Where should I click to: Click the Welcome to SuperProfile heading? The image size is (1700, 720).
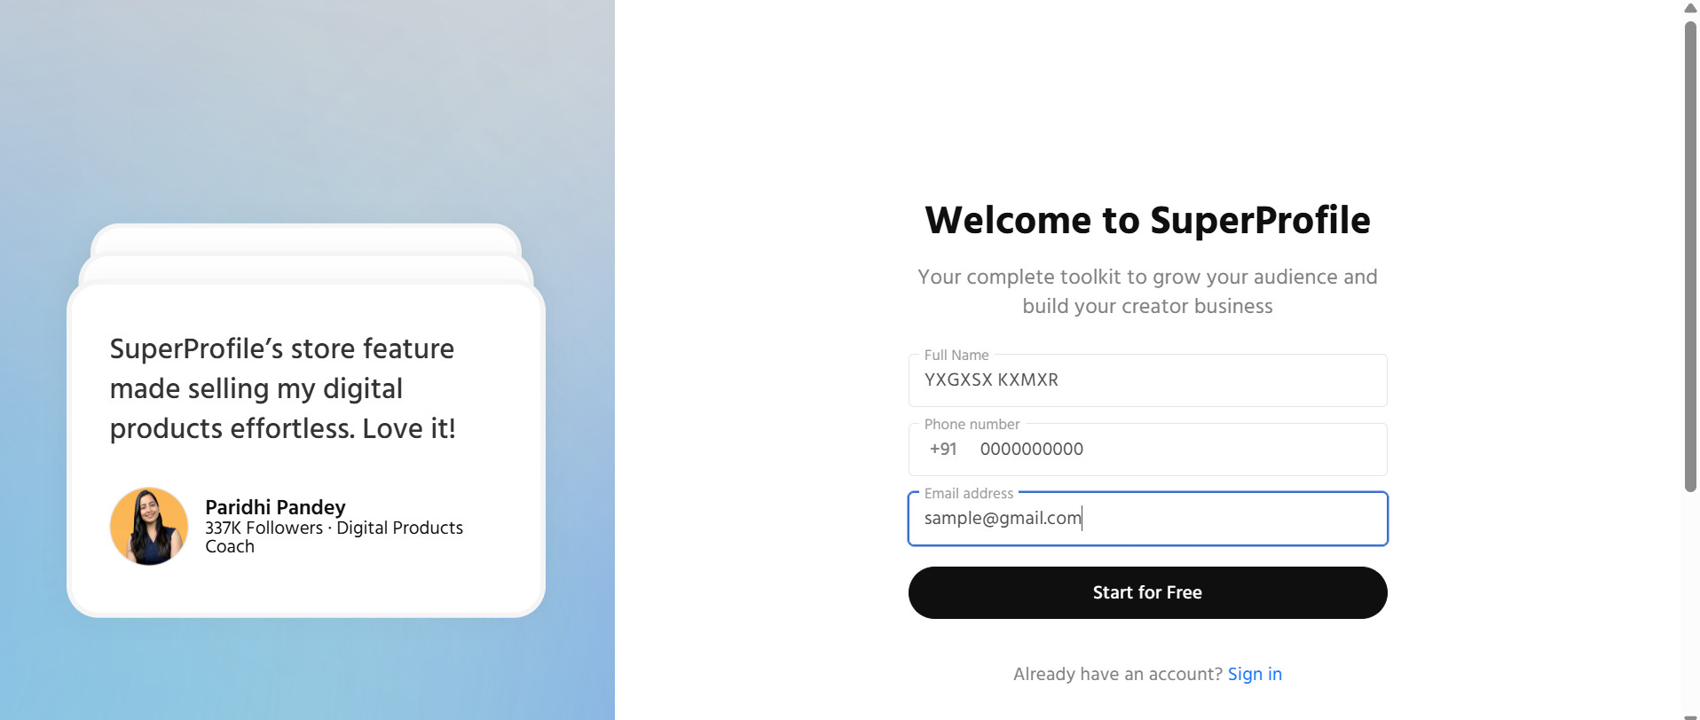(x=1147, y=220)
